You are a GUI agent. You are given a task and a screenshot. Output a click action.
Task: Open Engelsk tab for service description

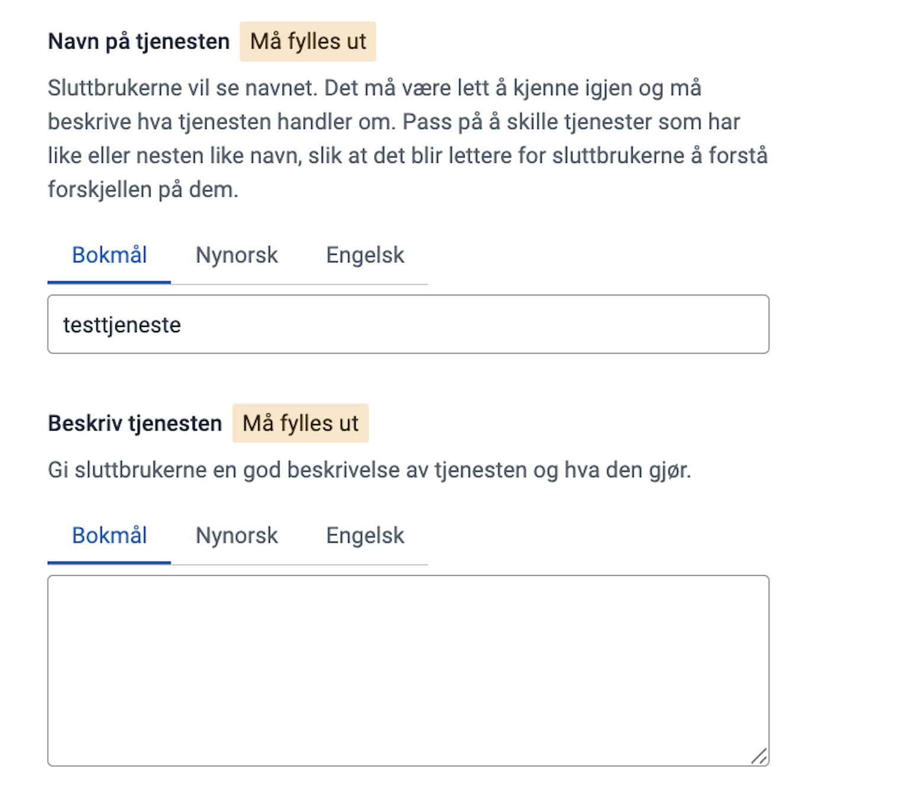365,535
